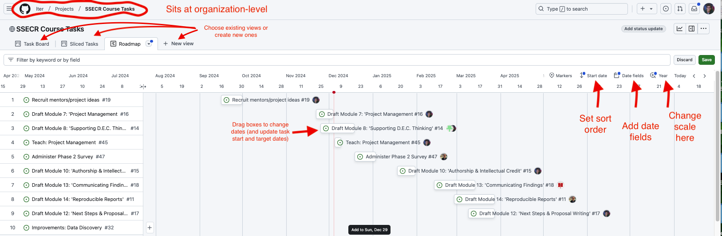
Task: Click the plus button in row 10
Action: tap(150, 228)
